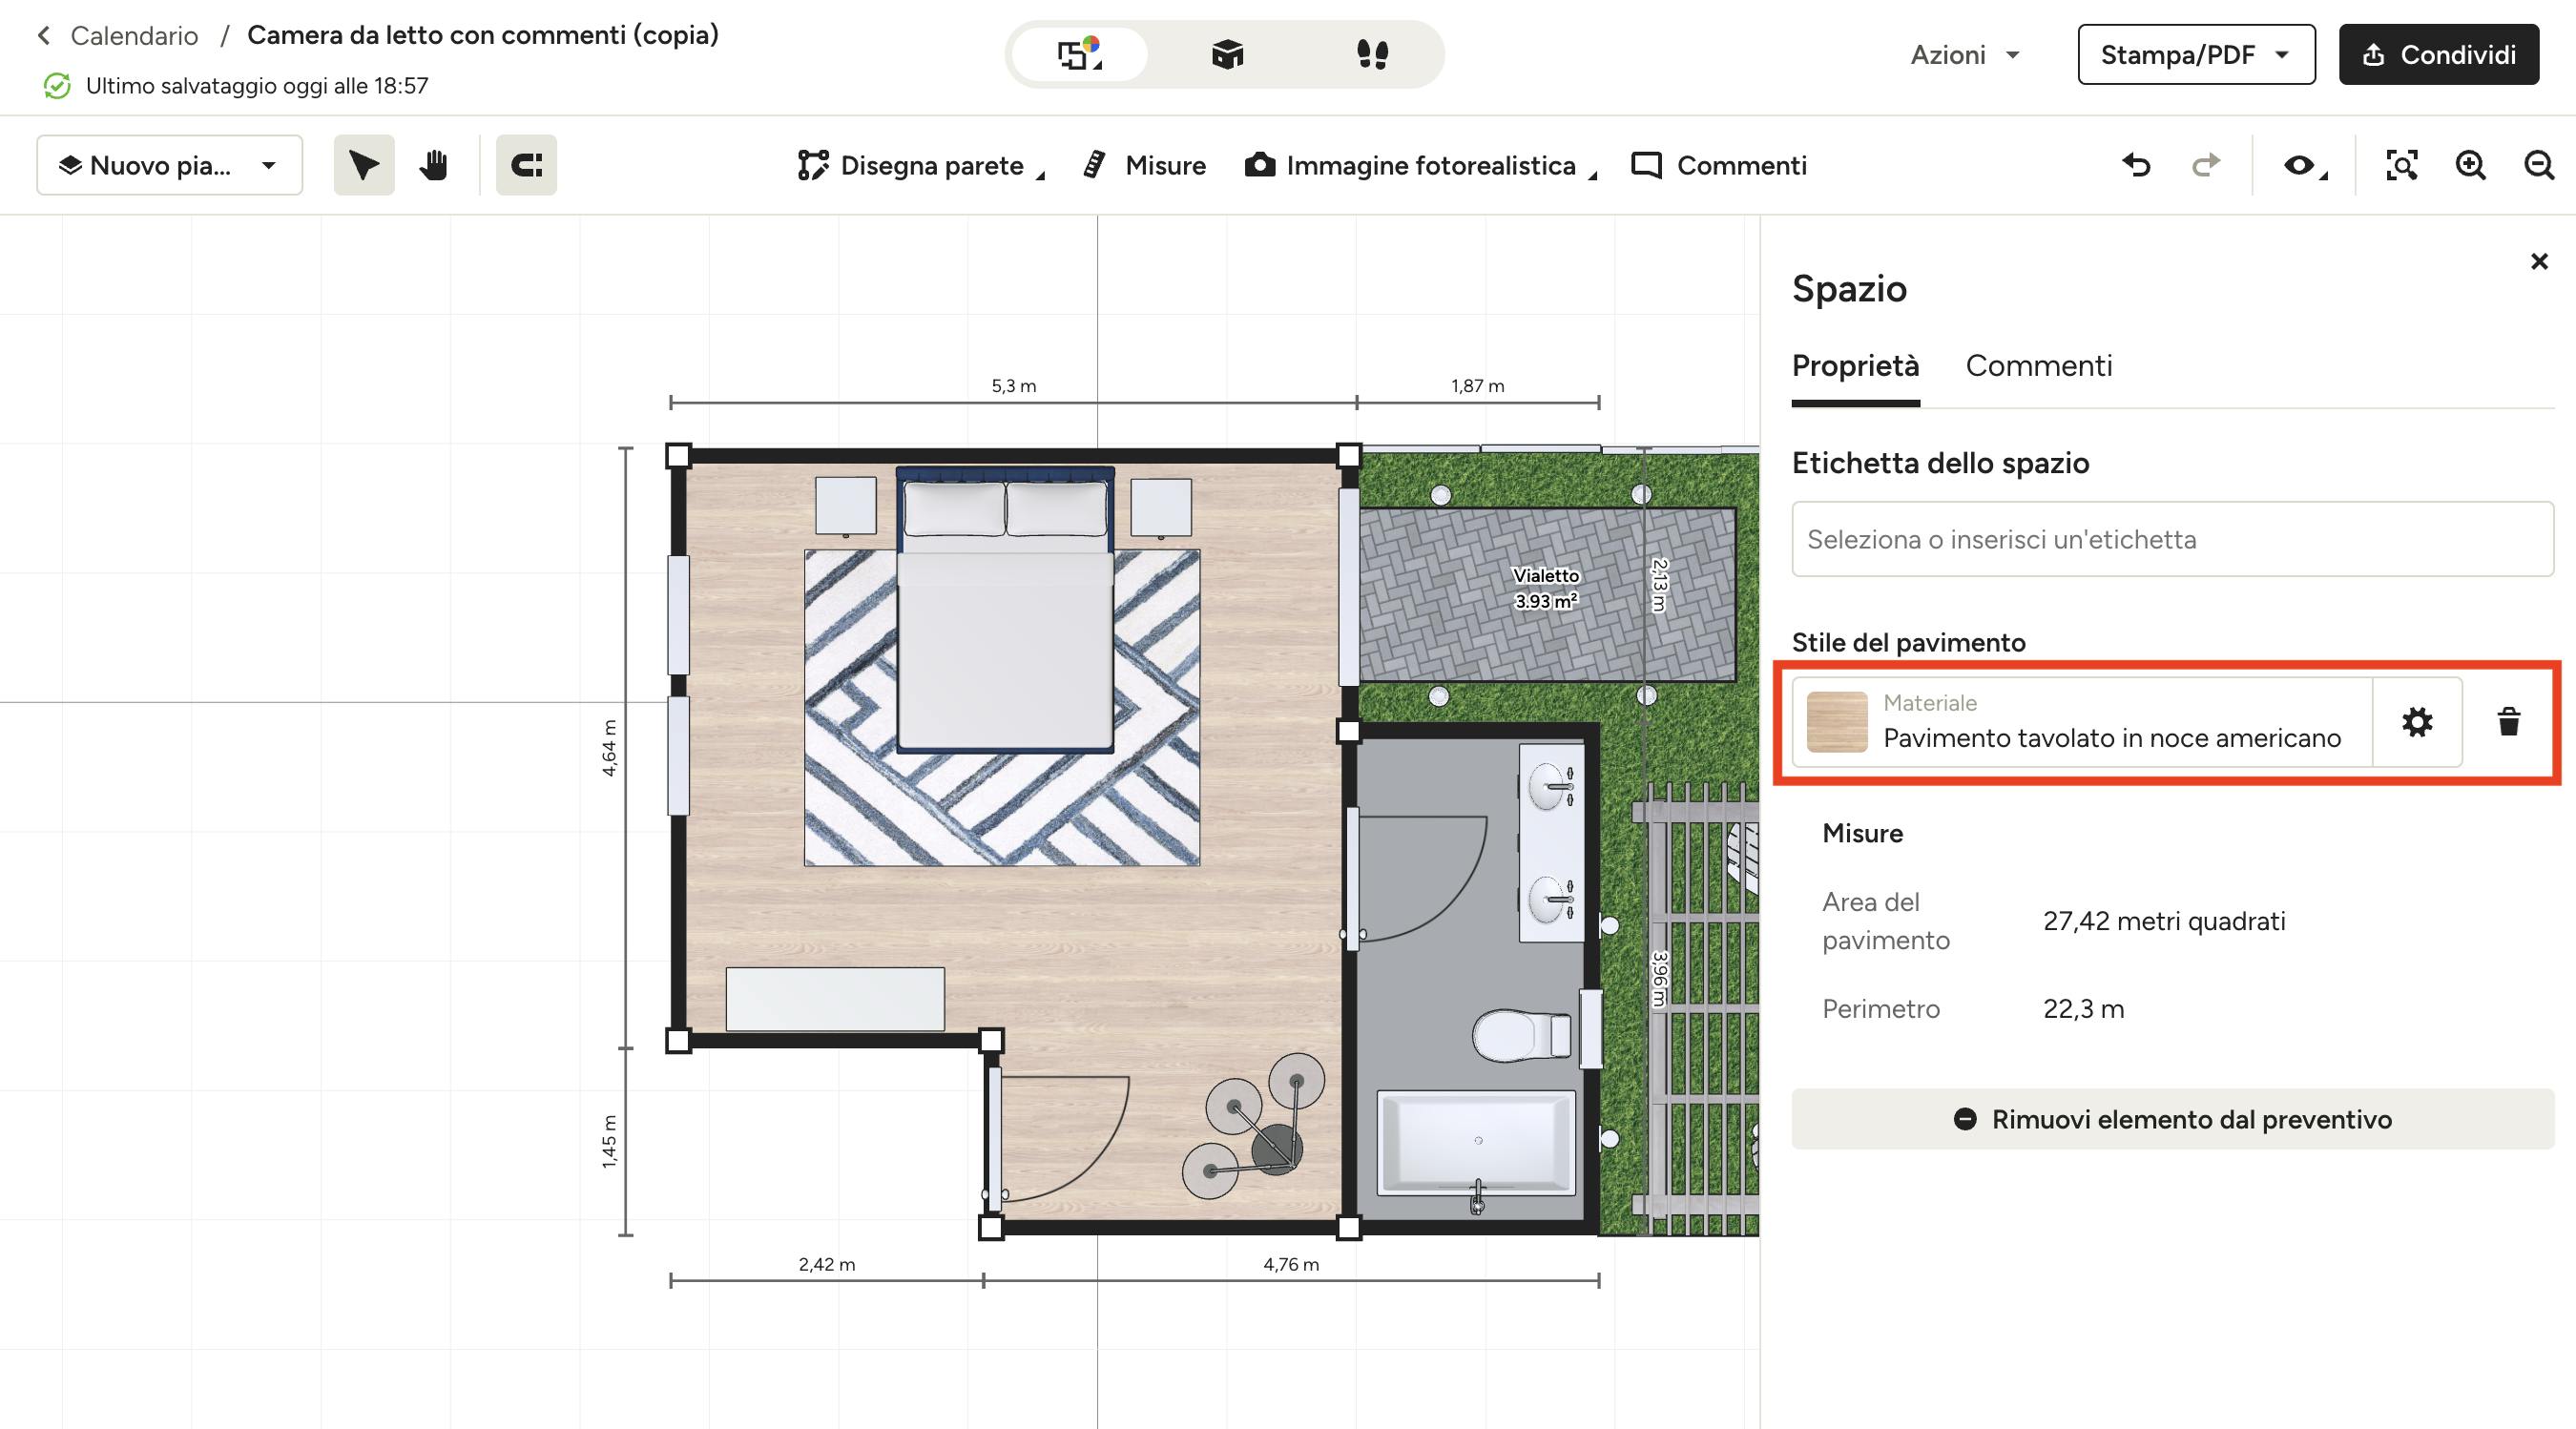Click the 2,42 m dimension label
The image size is (2576, 1429).
tap(827, 1264)
